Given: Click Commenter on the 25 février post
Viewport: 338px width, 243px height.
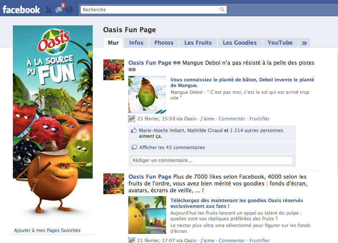Looking at the screenshot, I should [232, 119].
